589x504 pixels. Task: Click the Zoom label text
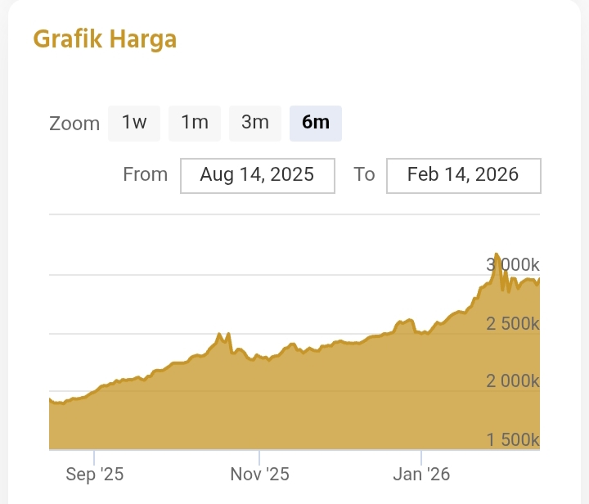tap(74, 124)
